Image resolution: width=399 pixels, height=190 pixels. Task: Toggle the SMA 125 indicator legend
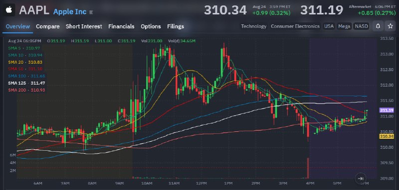point(26,83)
